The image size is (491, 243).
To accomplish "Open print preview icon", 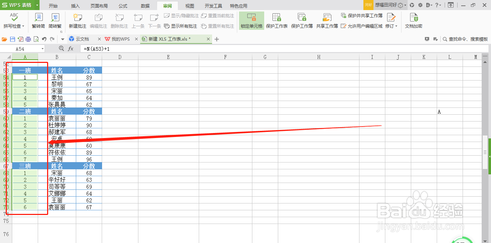I will (x=36, y=39).
